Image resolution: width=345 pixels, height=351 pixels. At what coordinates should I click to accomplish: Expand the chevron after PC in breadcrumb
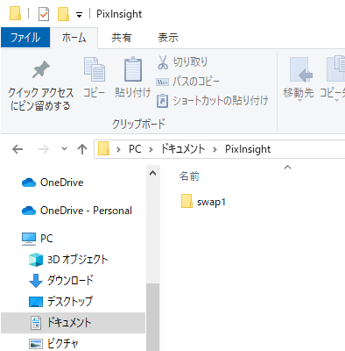pyautogui.click(x=151, y=150)
